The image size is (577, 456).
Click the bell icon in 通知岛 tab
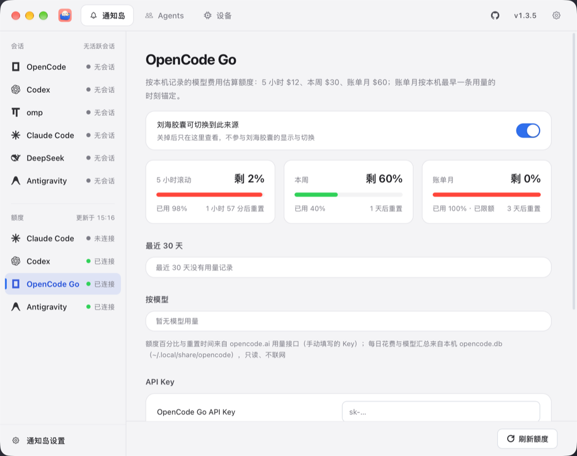tap(93, 16)
